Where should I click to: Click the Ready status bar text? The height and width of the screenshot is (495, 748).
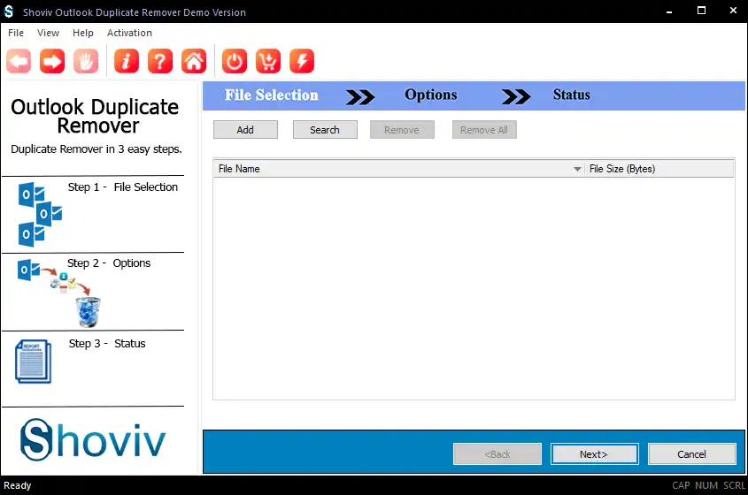point(18,485)
